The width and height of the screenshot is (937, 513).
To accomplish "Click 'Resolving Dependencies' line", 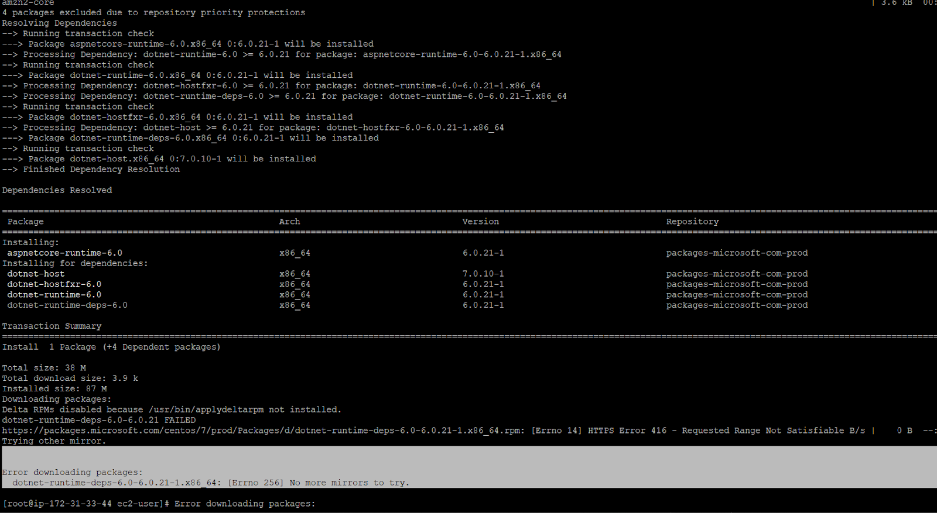I will click(x=60, y=23).
